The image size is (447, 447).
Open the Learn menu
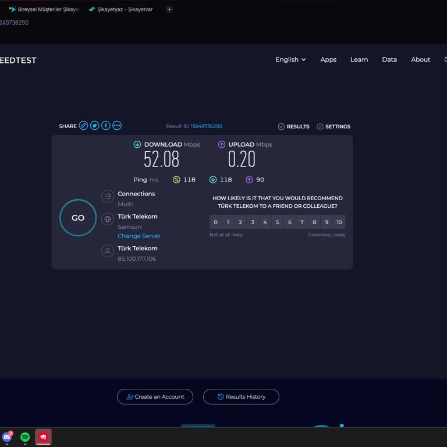click(359, 59)
